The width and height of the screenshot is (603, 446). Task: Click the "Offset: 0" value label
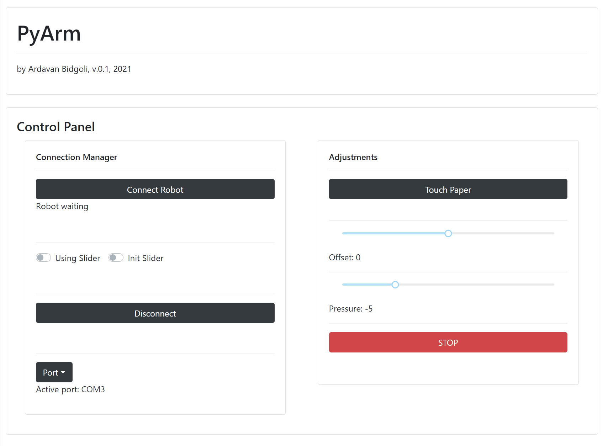click(345, 257)
